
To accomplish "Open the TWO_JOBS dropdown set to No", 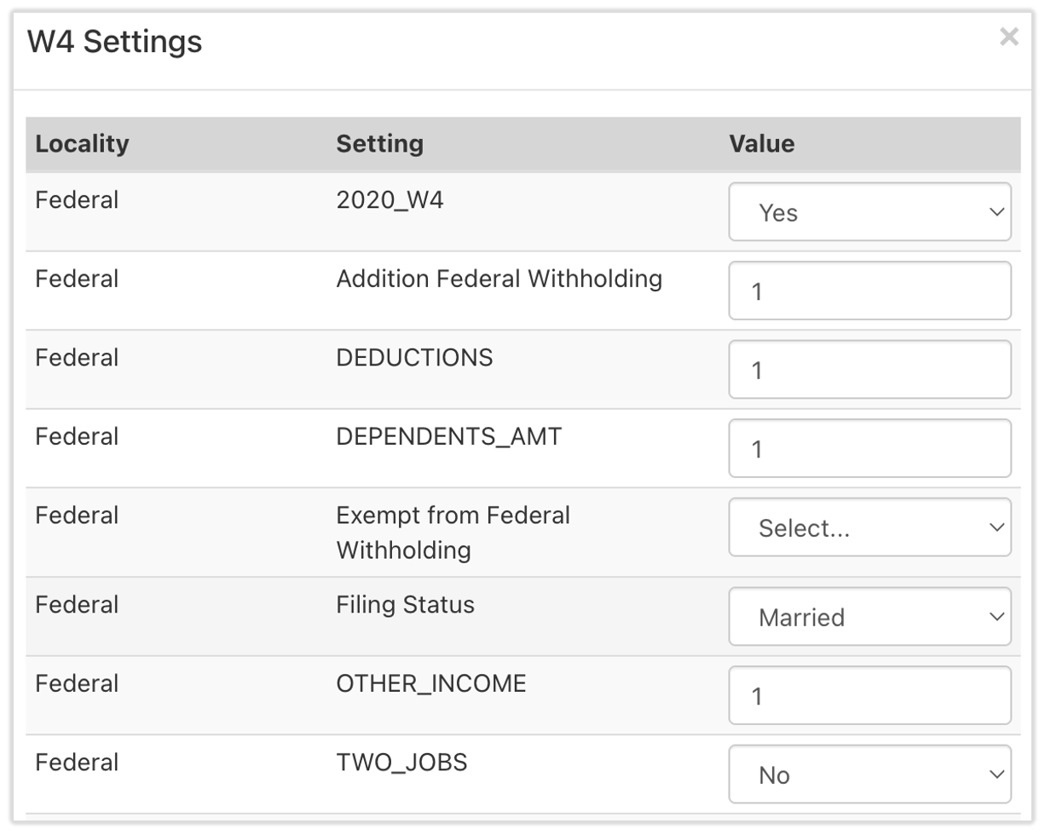I will pos(869,775).
